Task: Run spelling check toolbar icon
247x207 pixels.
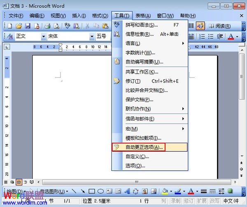Action: [x=67, y=26]
